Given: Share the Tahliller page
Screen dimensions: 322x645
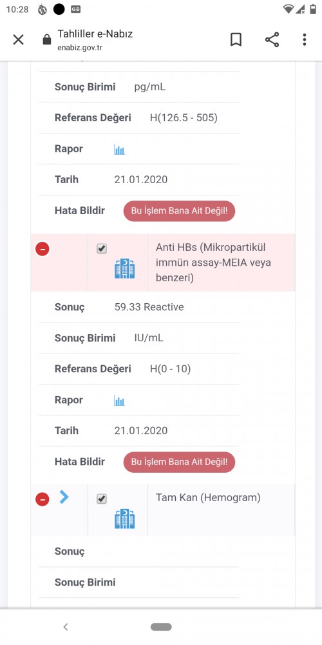Looking at the screenshot, I should tap(272, 39).
